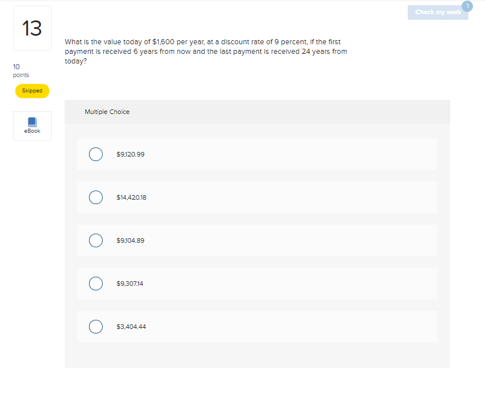Click the Check my work button

pyautogui.click(x=437, y=12)
